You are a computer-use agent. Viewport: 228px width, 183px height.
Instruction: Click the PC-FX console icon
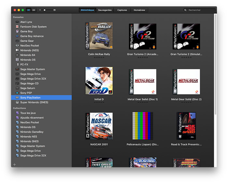point(18,65)
